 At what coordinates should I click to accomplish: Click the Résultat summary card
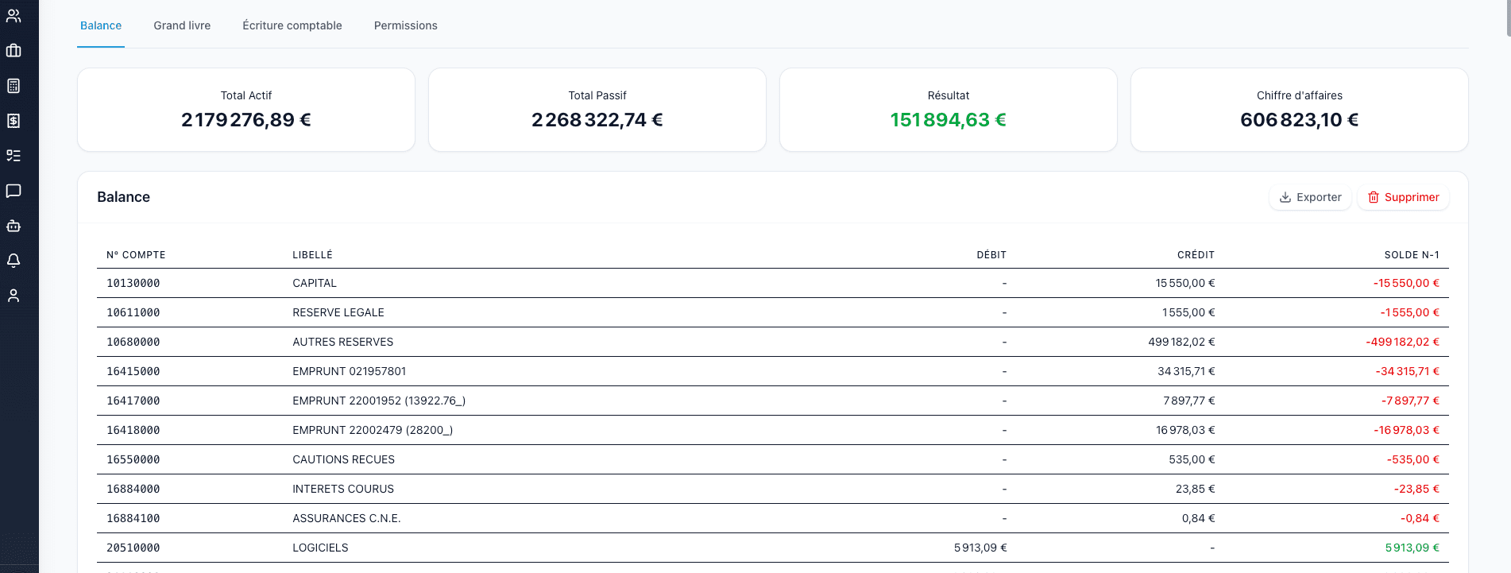[948, 110]
